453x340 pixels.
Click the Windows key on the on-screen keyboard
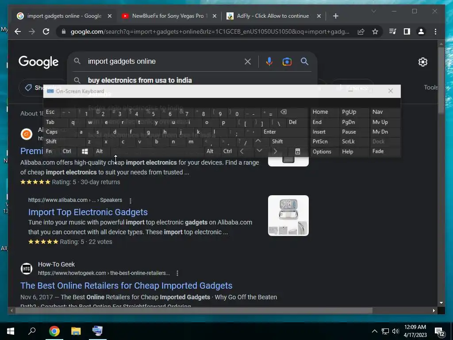84,151
